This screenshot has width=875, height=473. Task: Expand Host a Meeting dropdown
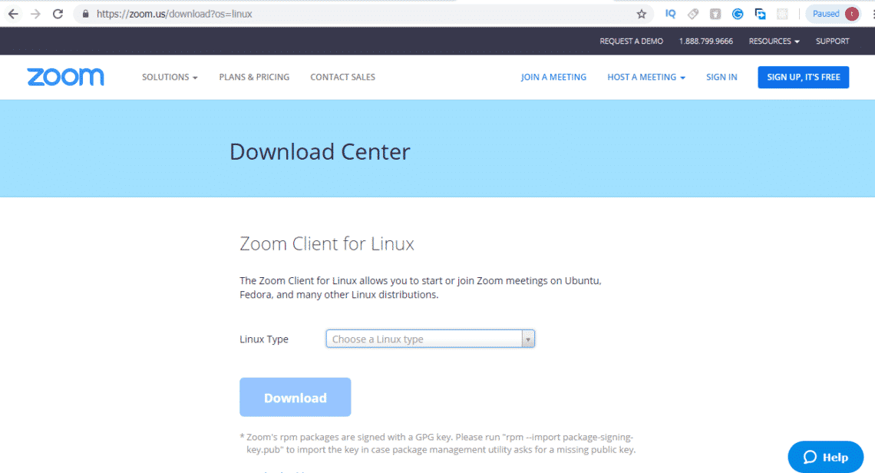[x=646, y=77]
